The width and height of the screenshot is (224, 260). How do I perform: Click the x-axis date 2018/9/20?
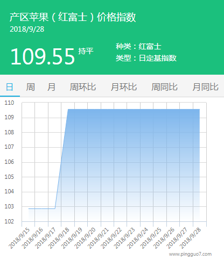point(85,238)
